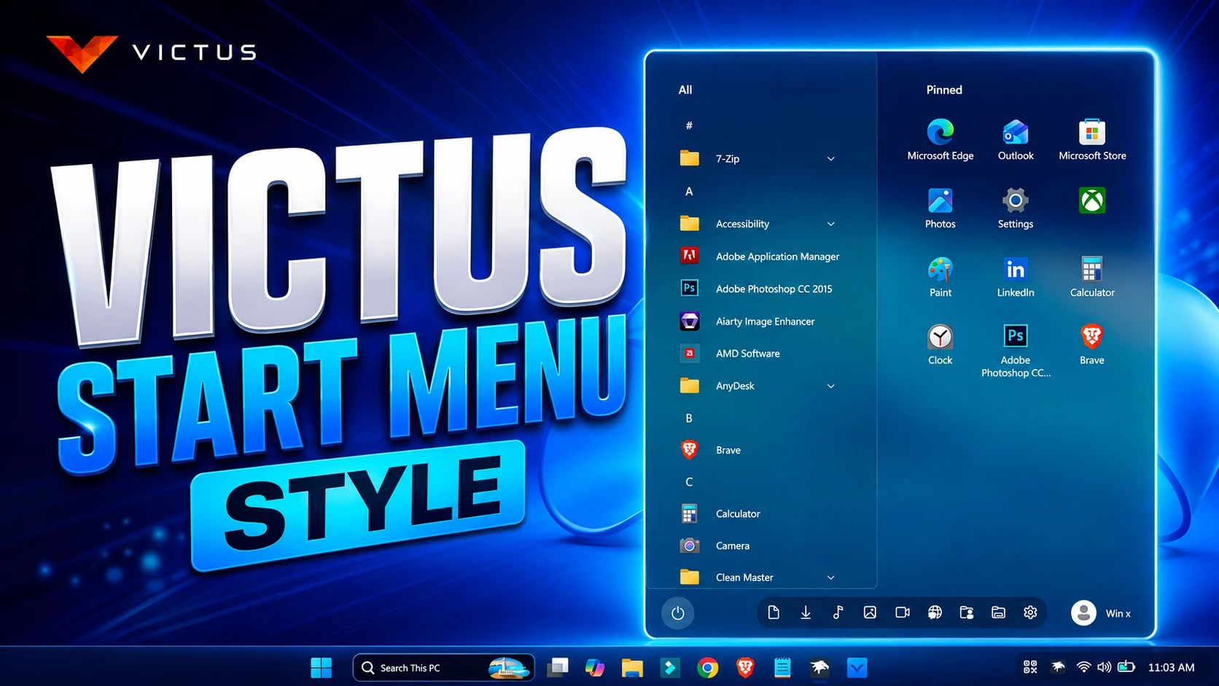This screenshot has width=1219, height=686.
Task: Open the File Explorer shortcut in Start menu
Action: (998, 612)
